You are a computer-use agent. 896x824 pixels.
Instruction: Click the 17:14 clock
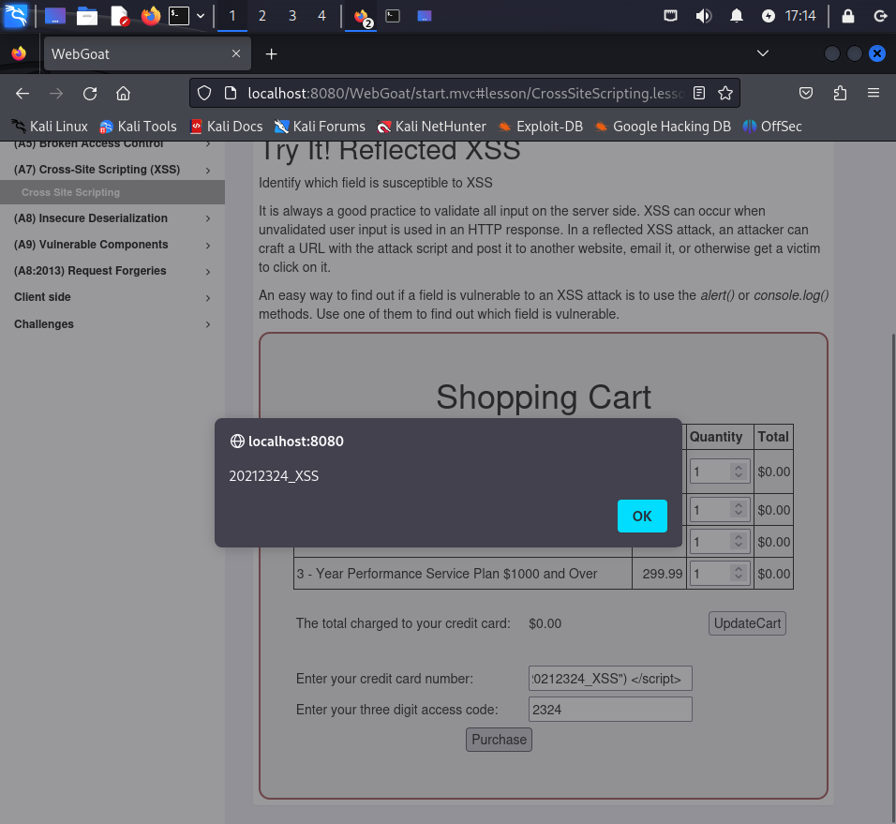[800, 15]
